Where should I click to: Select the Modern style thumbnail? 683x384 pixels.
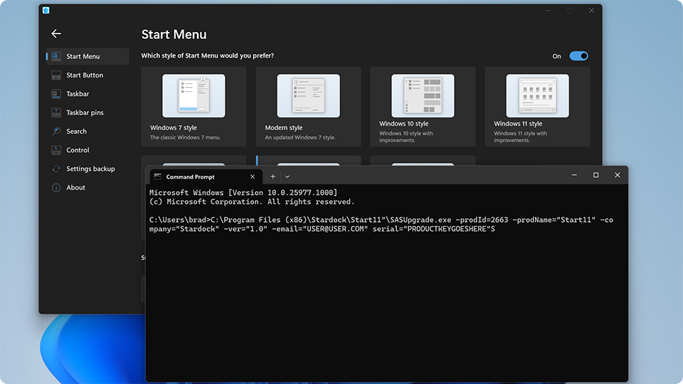click(x=308, y=95)
